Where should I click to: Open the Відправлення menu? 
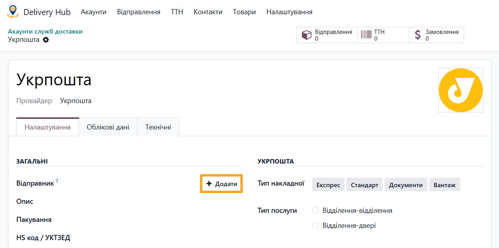139,12
